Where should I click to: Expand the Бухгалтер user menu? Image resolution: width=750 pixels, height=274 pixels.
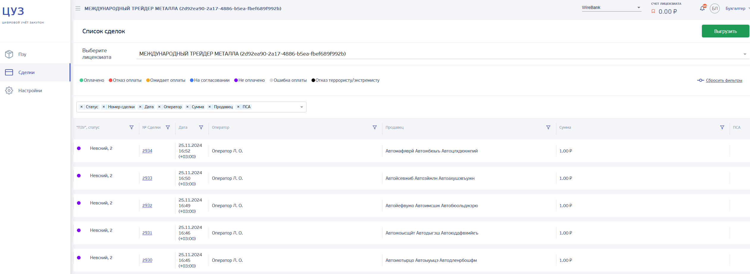pyautogui.click(x=737, y=8)
